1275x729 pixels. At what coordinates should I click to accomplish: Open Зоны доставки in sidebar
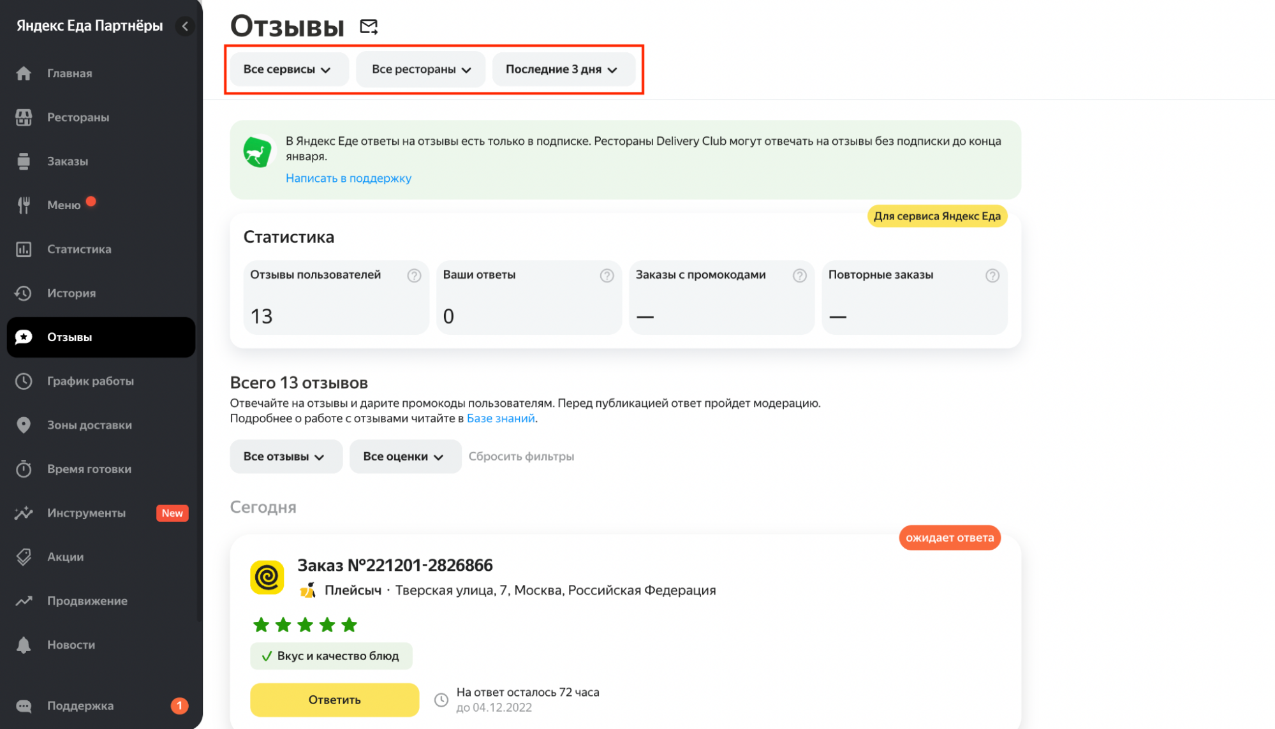pos(101,425)
